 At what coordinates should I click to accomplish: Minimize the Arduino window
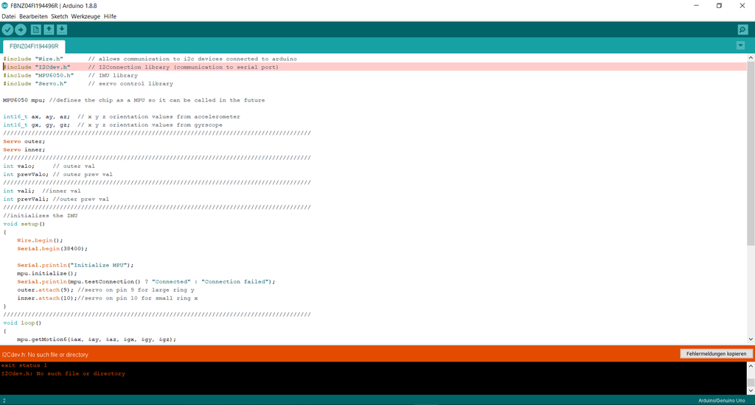click(696, 6)
